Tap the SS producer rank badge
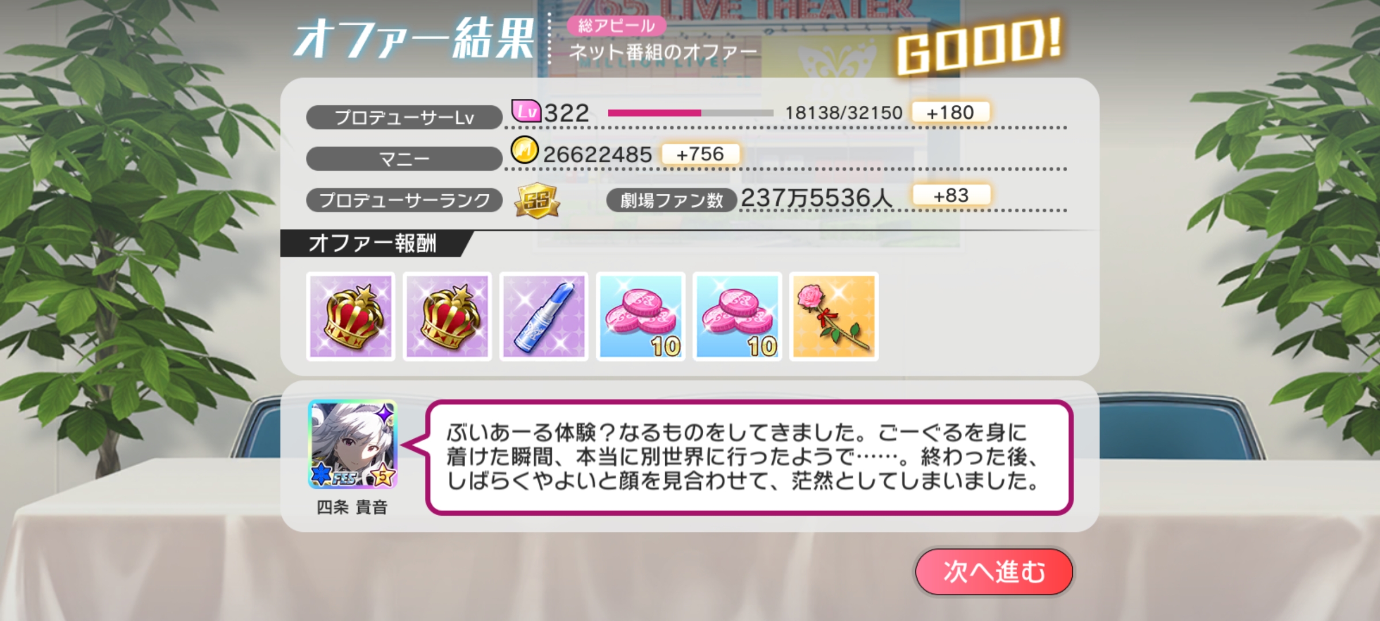 pos(536,200)
